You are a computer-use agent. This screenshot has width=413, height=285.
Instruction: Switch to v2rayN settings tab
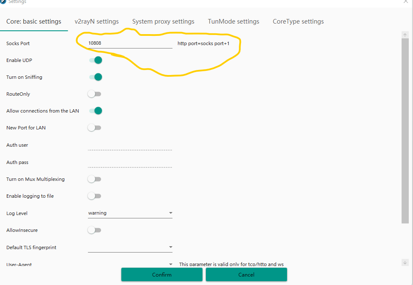coord(97,22)
